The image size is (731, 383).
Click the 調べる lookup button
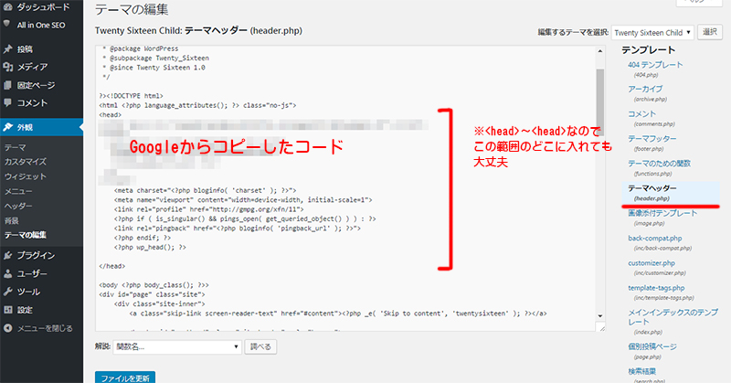coord(261,347)
